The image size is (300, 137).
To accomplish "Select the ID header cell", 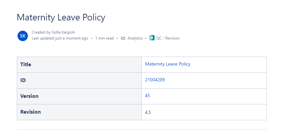I will pos(79,80).
